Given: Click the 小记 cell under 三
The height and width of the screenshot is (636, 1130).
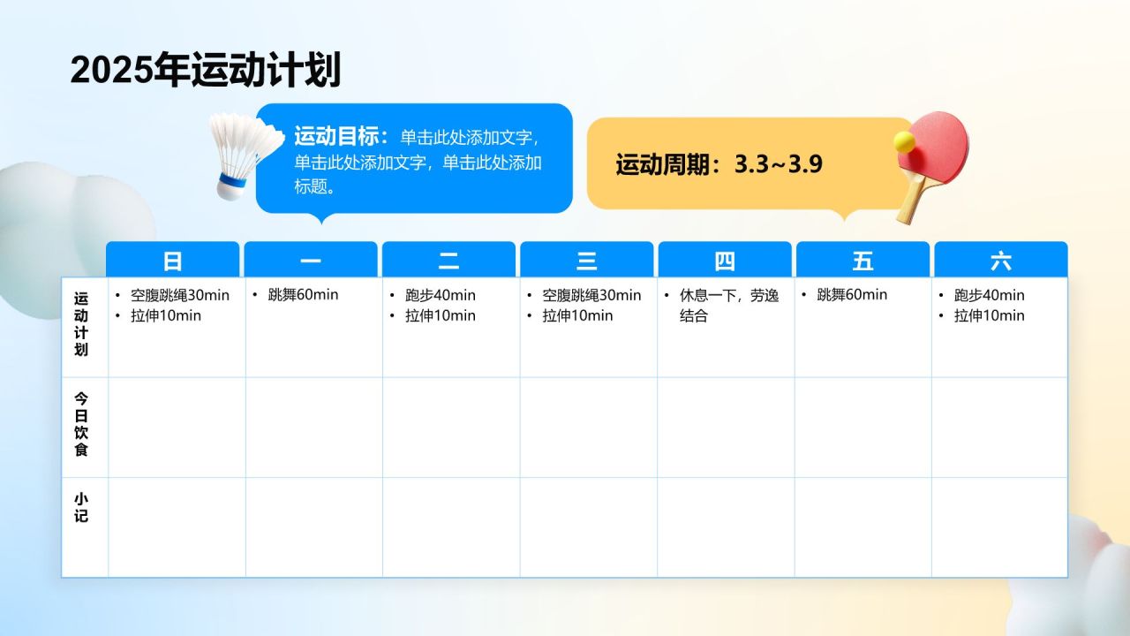Looking at the screenshot, I should pyautogui.click(x=589, y=527).
